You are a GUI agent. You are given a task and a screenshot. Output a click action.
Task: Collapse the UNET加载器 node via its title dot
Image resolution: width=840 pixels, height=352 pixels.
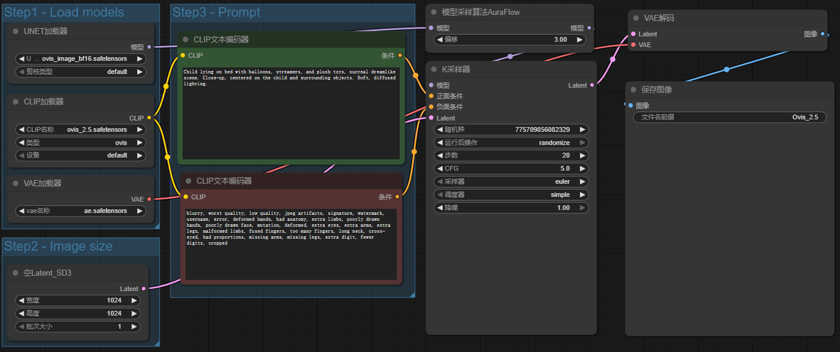pos(16,31)
